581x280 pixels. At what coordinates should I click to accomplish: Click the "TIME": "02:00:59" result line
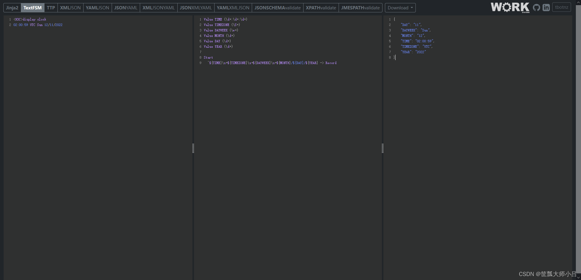tap(417, 41)
